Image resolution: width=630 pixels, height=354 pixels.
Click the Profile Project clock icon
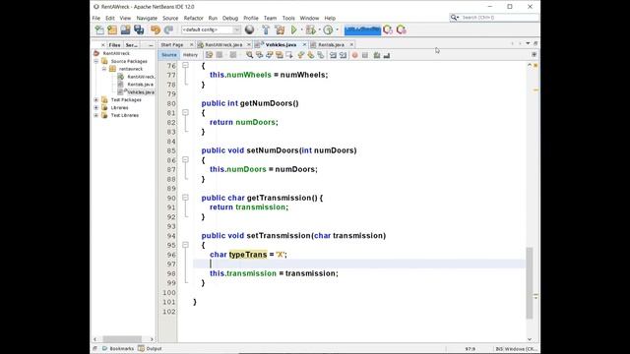point(328,30)
